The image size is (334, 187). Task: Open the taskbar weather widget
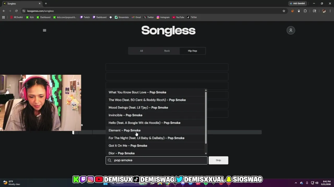pyautogui.click(x=12, y=183)
